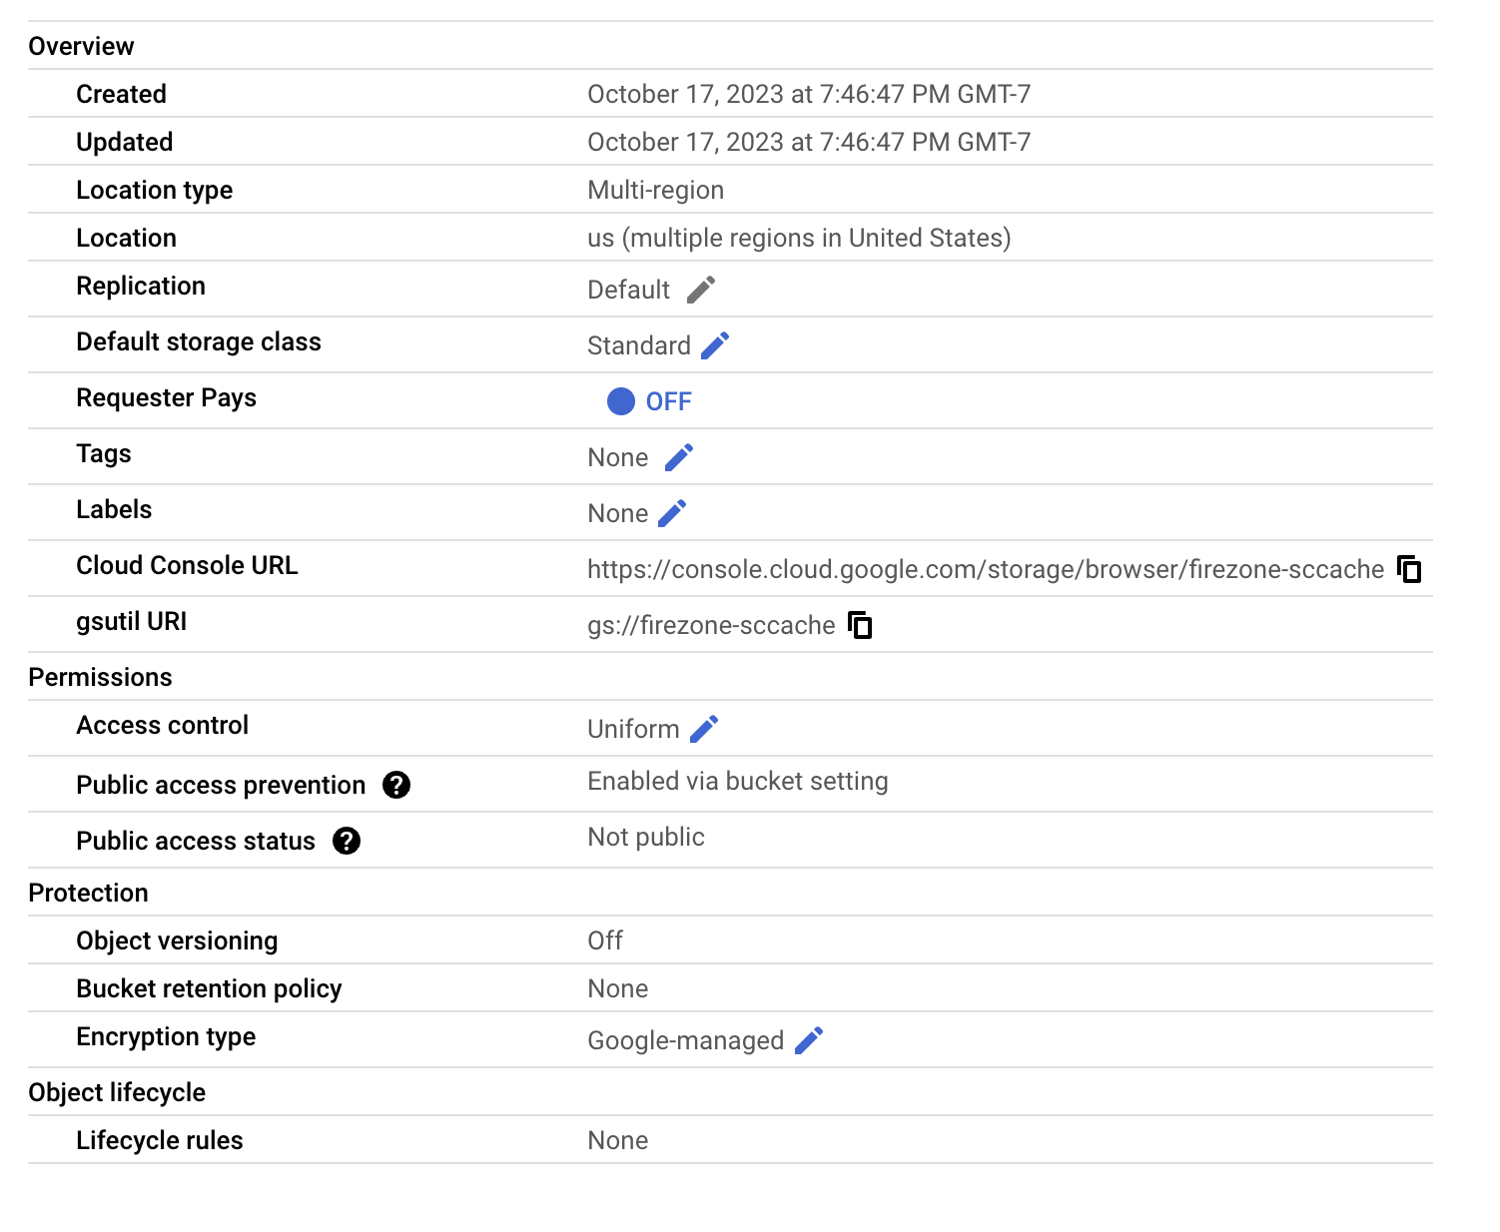Copy the gsutil URI
1500x1232 pixels.
click(860, 625)
